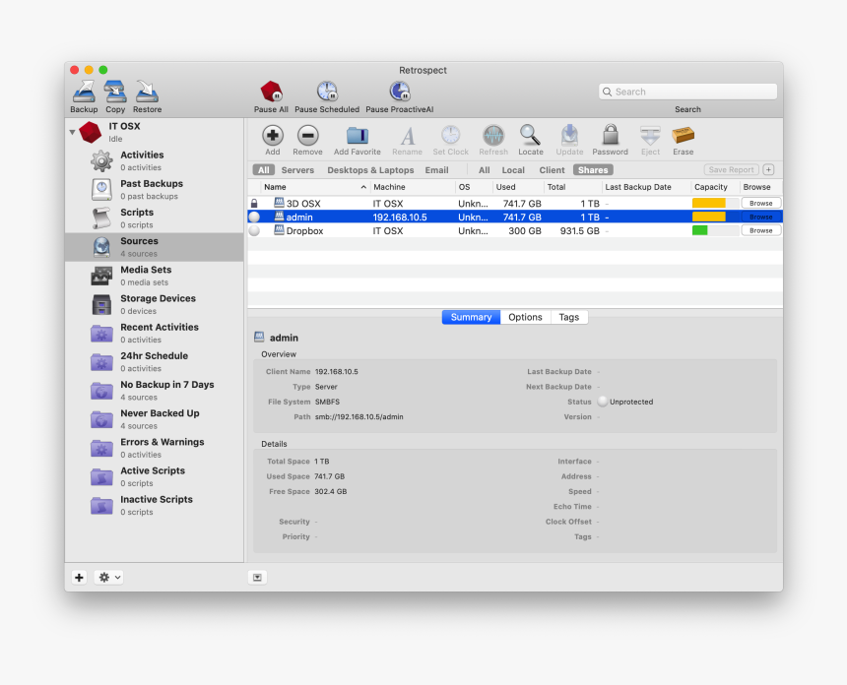
Task: Click the 3D OSX capacity bar
Action: coord(715,203)
